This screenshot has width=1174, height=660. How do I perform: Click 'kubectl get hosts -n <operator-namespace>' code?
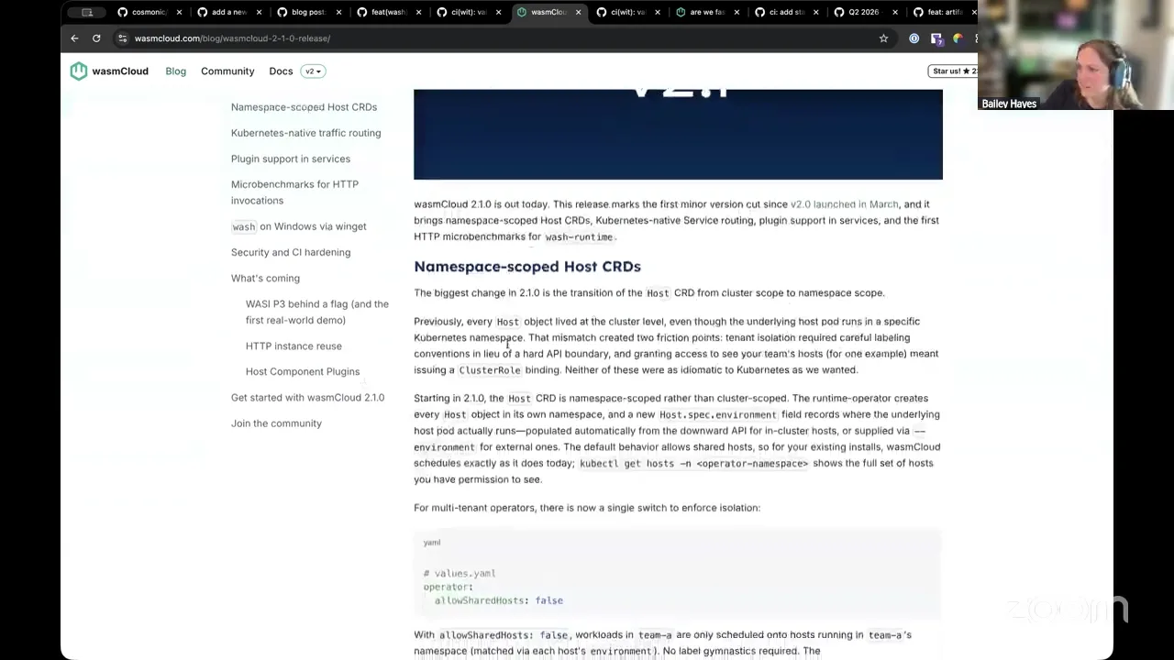693,464
